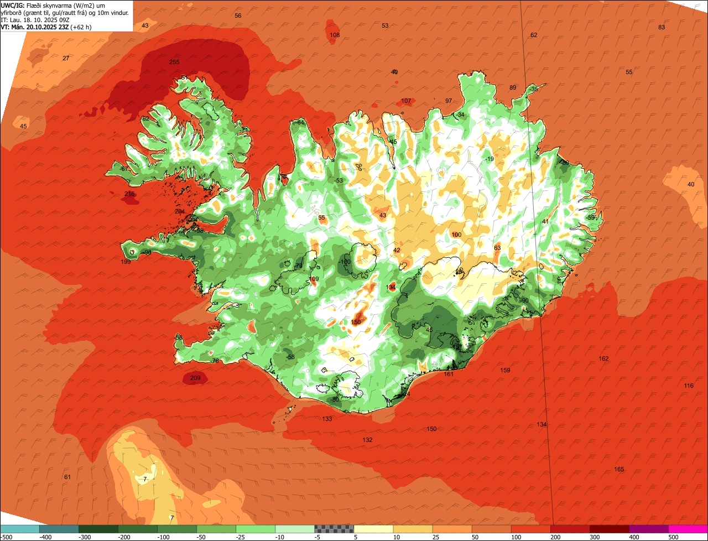Click the map value -76
The width and height of the screenshot is (708, 541).
coord(215,361)
